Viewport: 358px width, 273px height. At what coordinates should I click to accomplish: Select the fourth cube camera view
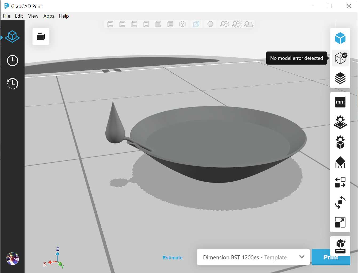tap(146, 24)
